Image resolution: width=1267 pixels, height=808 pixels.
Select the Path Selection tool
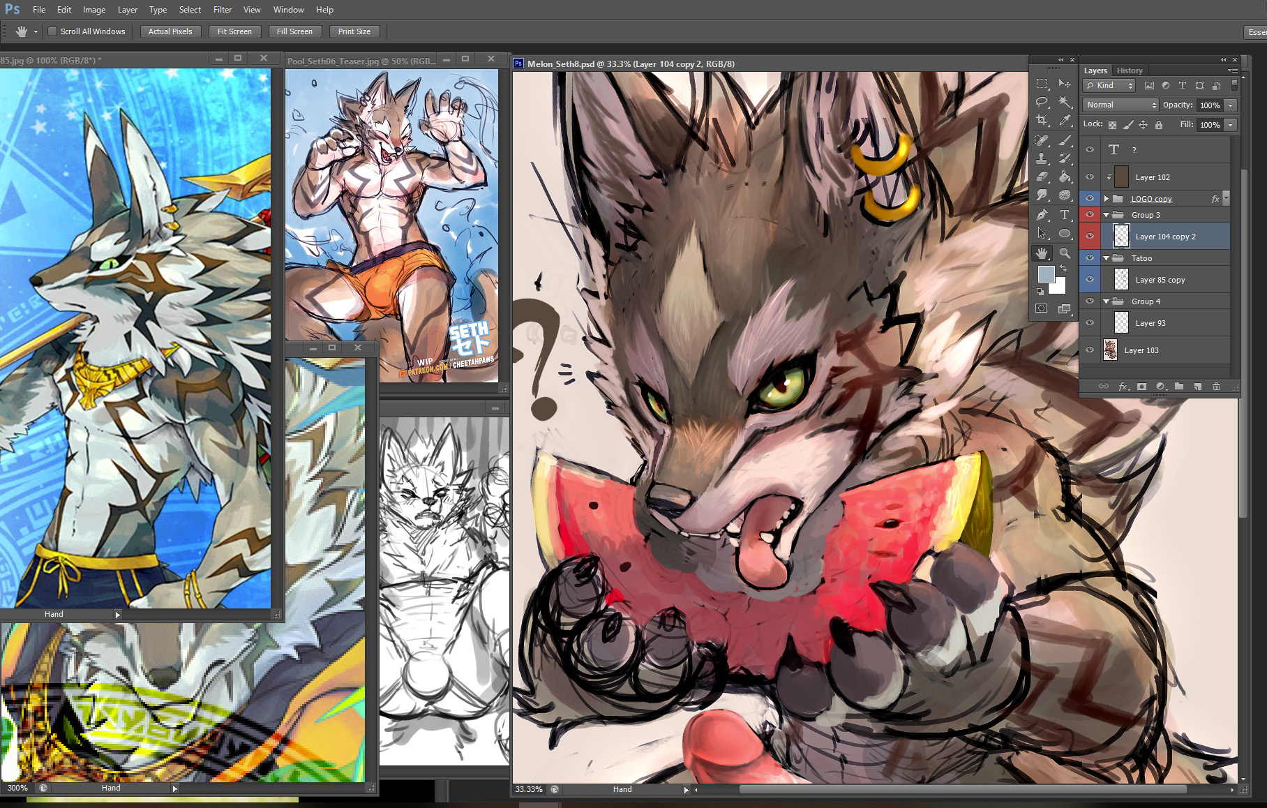point(1042,234)
